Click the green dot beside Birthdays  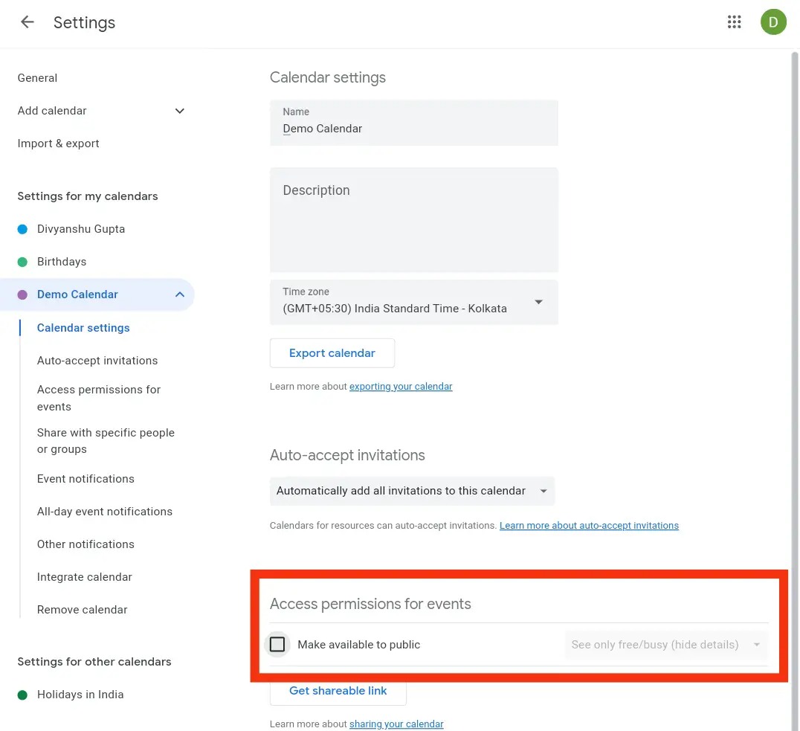click(22, 262)
